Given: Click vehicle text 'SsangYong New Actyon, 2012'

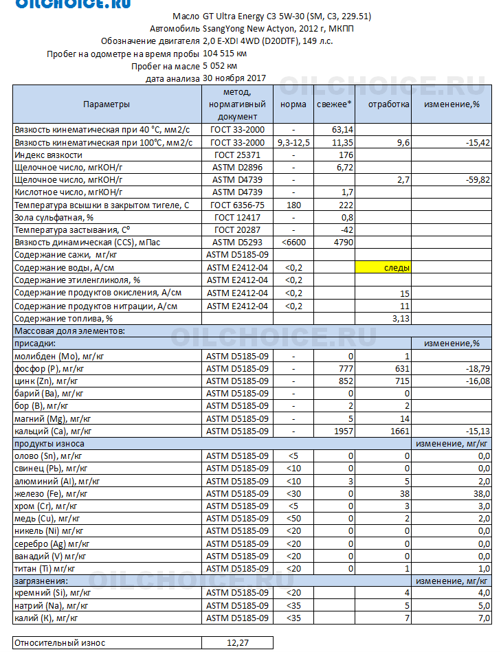Looking at the screenshot, I should point(265,29).
